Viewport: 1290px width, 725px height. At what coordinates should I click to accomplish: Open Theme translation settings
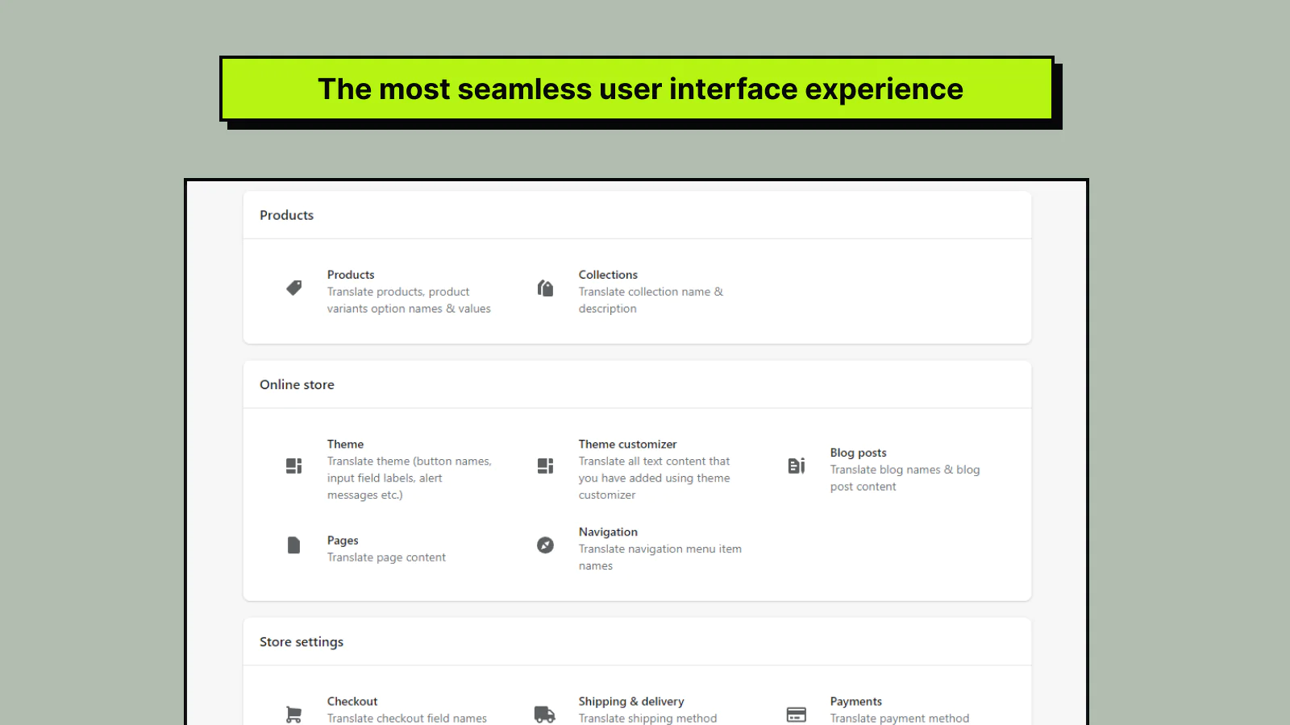coord(345,444)
